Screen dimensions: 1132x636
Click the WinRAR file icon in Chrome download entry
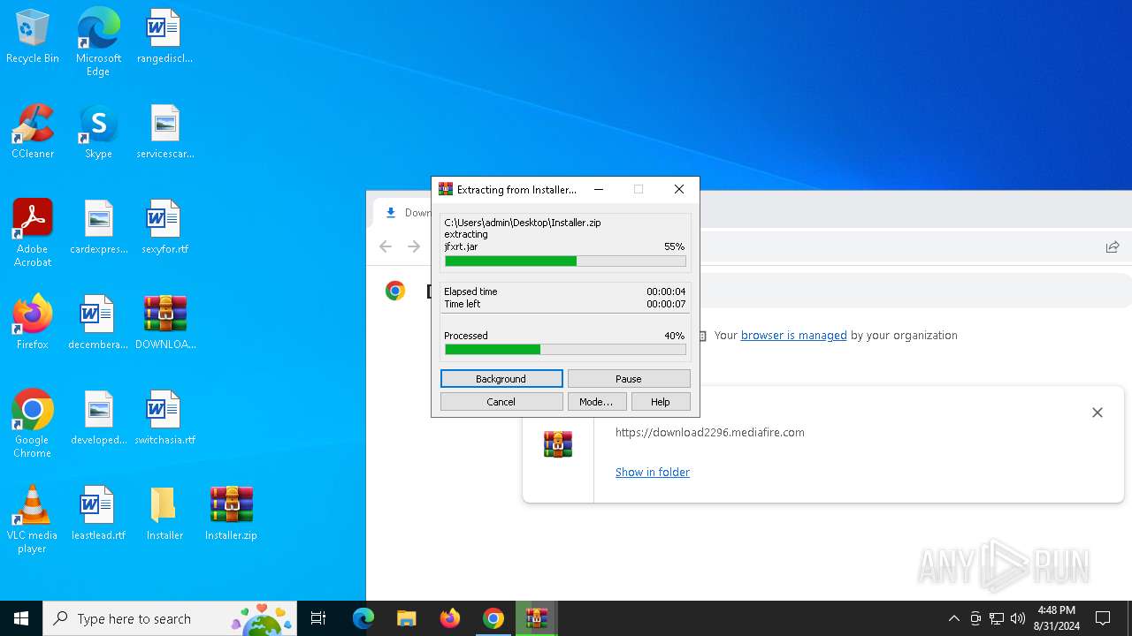click(558, 444)
